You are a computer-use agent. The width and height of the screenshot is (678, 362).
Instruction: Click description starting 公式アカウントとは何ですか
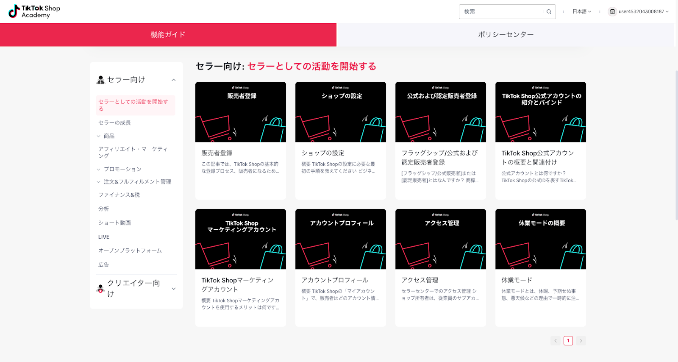coord(539,177)
